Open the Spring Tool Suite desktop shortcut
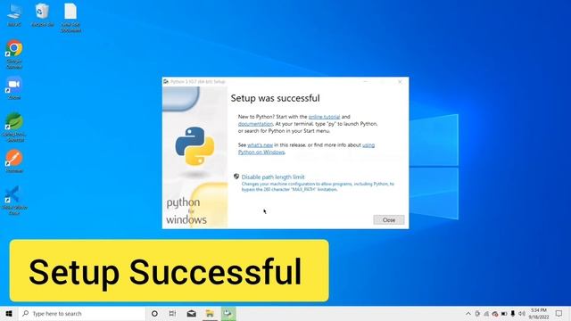 14,128
